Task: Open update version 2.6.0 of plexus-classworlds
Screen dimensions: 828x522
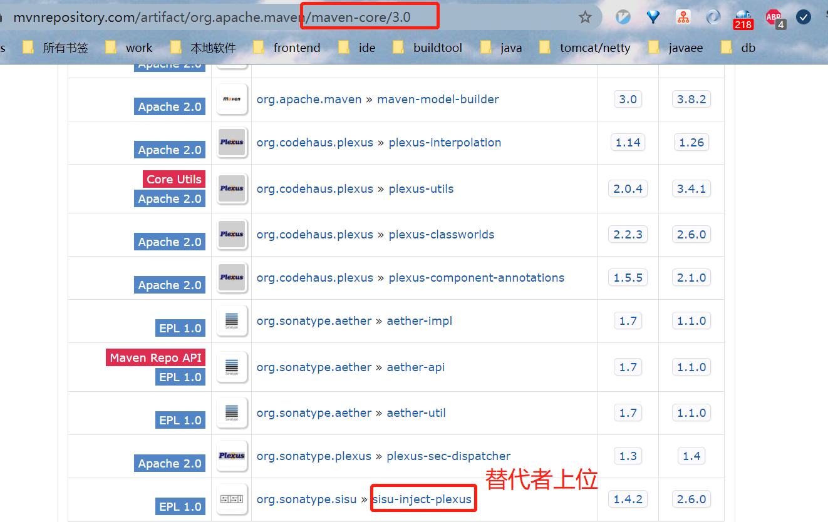Action: [x=691, y=234]
